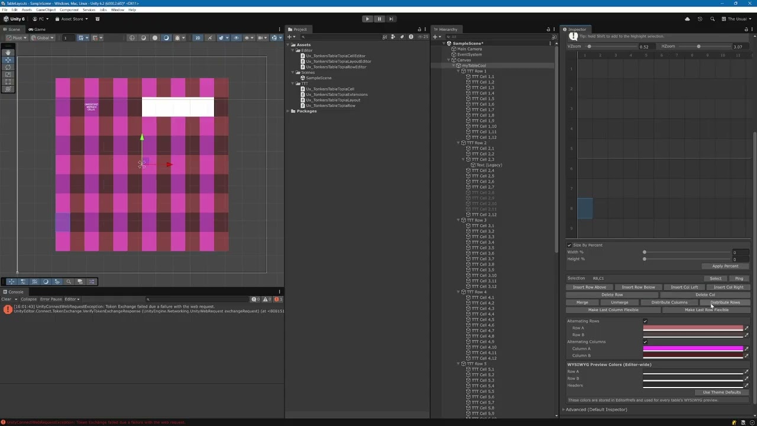Viewport: 757px width, 426px height.
Task: Select the Rotate tool in Scene toolbar
Action: (8, 67)
